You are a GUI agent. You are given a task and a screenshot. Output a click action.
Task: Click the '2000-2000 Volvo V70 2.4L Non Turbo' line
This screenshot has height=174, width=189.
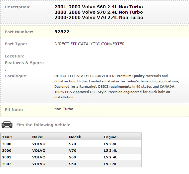click(x=99, y=18)
